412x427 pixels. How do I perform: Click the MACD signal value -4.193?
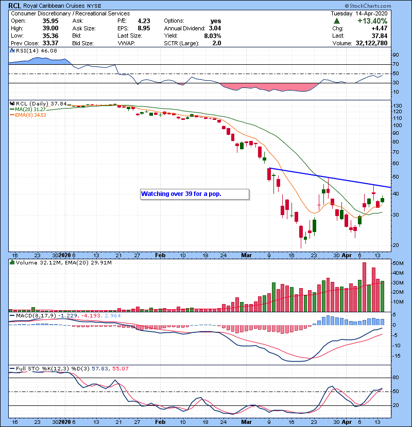click(91, 316)
